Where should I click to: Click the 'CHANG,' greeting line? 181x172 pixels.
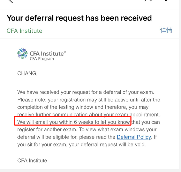coord(28,73)
